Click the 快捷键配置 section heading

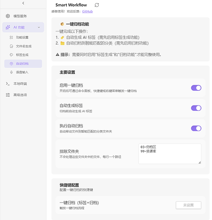click(69, 185)
